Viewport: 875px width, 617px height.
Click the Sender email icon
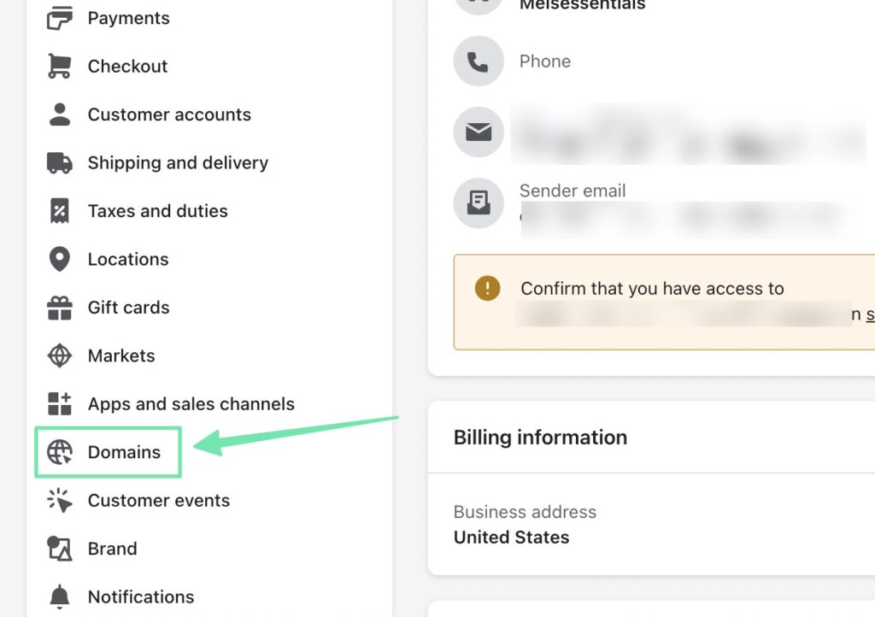coord(478,203)
